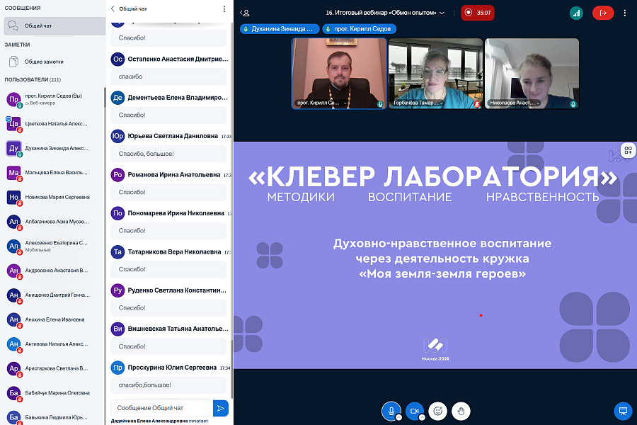Click message 'спасибо' from Остапенко
The width and height of the screenshot is (637, 425).
(168, 76)
